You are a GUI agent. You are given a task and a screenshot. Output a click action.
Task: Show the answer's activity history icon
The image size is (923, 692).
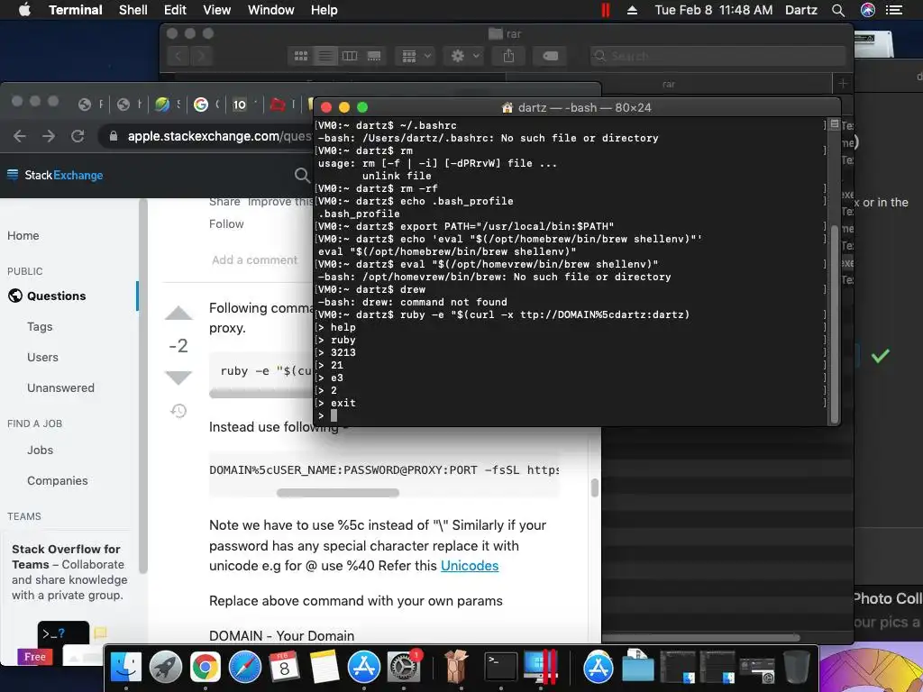178,411
